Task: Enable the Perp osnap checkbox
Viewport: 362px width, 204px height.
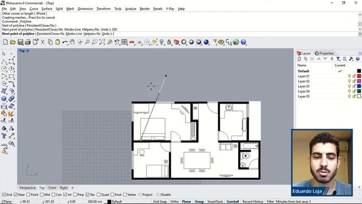Action: coord(75,195)
